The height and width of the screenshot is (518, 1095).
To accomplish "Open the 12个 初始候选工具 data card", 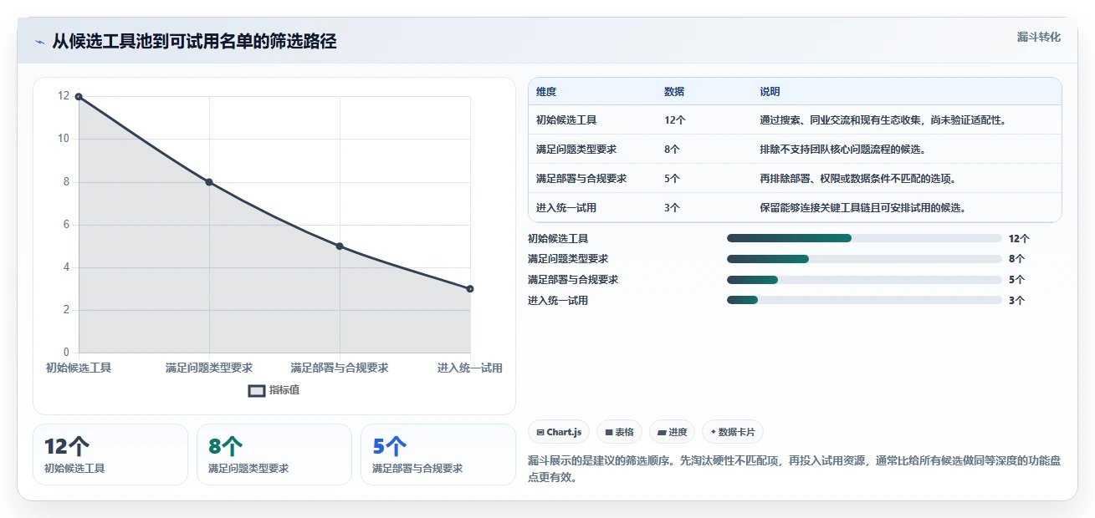I will click(x=110, y=455).
